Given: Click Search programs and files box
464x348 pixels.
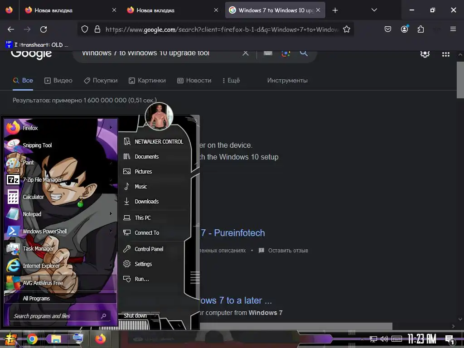Looking at the screenshot, I should point(60,316).
